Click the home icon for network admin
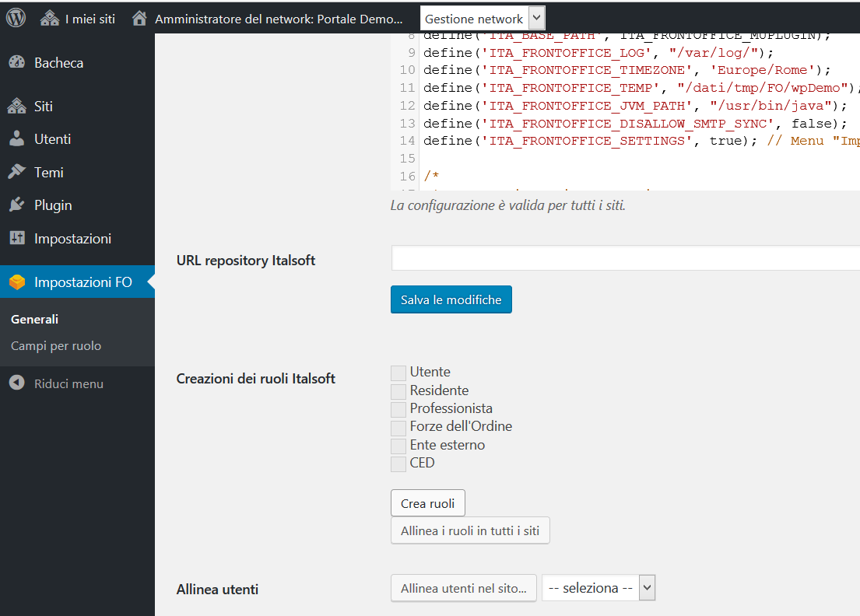The width and height of the screenshot is (860, 616). coord(140,19)
